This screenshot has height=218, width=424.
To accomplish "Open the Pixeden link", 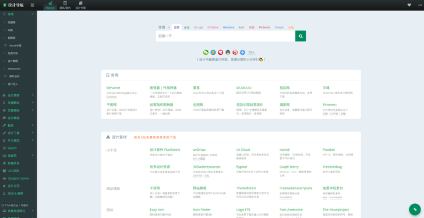I will point(329,150).
